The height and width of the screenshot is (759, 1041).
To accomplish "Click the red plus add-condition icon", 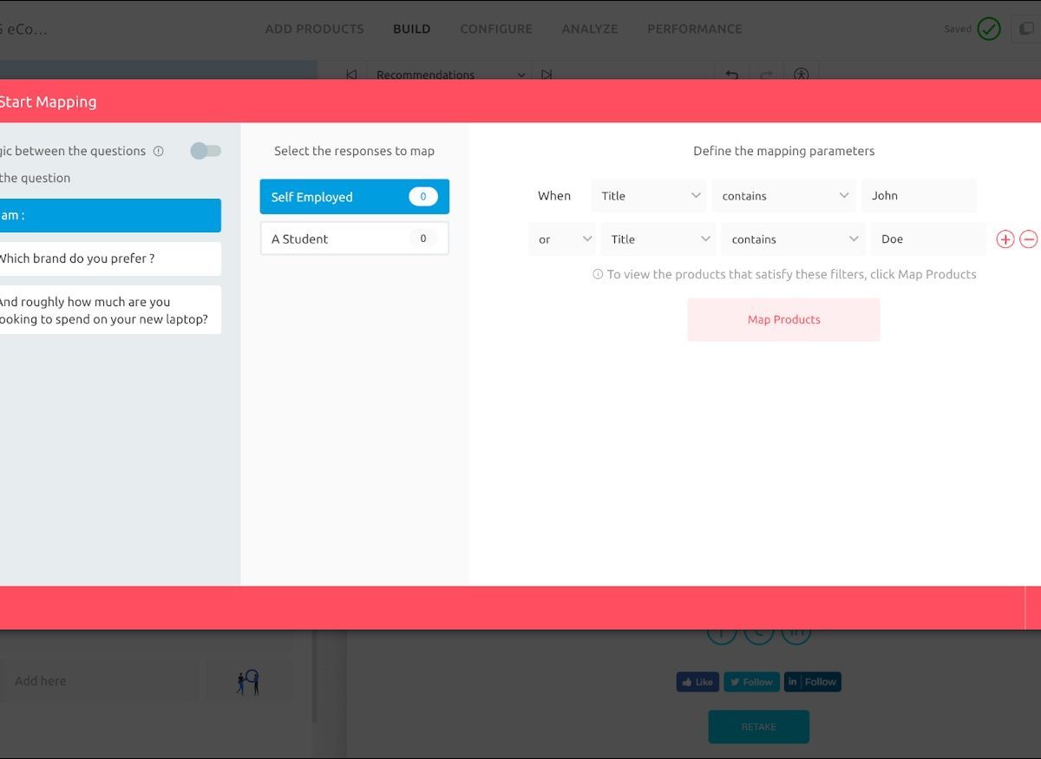I will pos(1005,239).
